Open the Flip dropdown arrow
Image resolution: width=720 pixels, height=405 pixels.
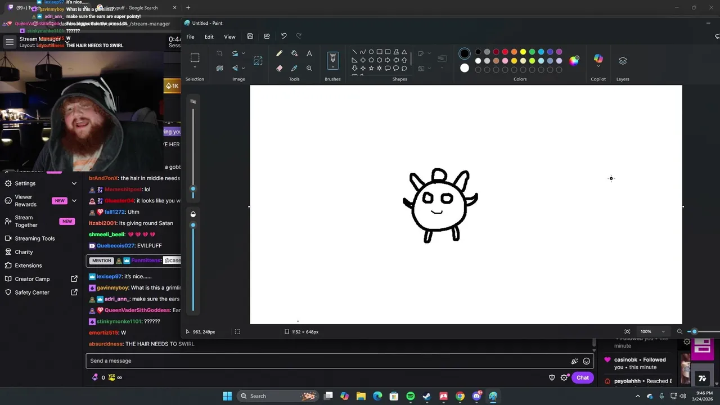click(243, 68)
